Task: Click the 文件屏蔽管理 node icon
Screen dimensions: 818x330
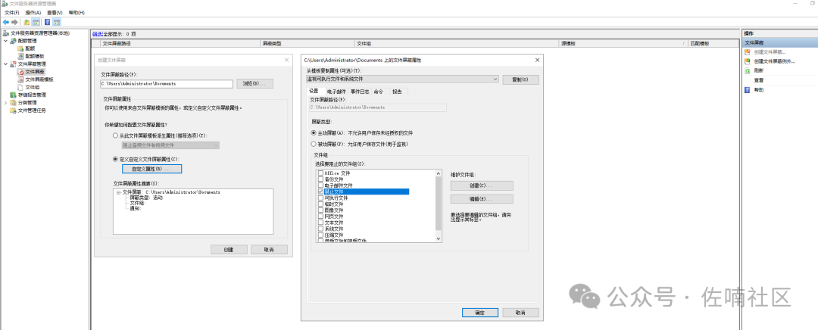Action: pos(14,64)
